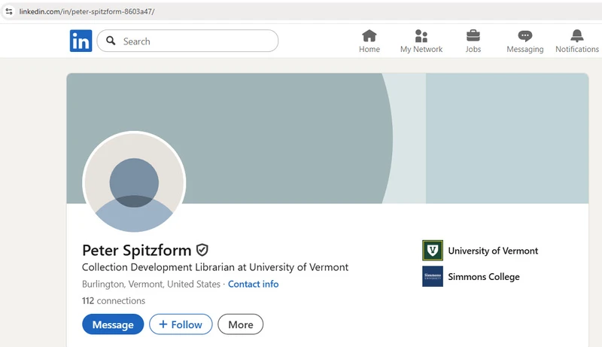
Task: Click the Simmons College logo
Action: click(433, 276)
